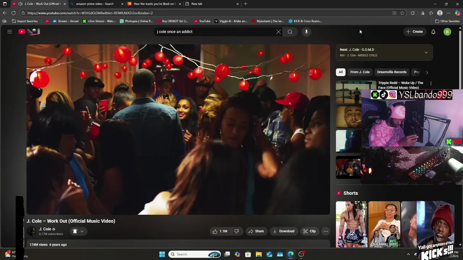Open the Short thumbnail labeled SUGARHILL DDOT
Viewport: 463px width, 260px height.
[x=384, y=224]
